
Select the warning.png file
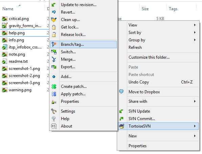coord(20,90)
